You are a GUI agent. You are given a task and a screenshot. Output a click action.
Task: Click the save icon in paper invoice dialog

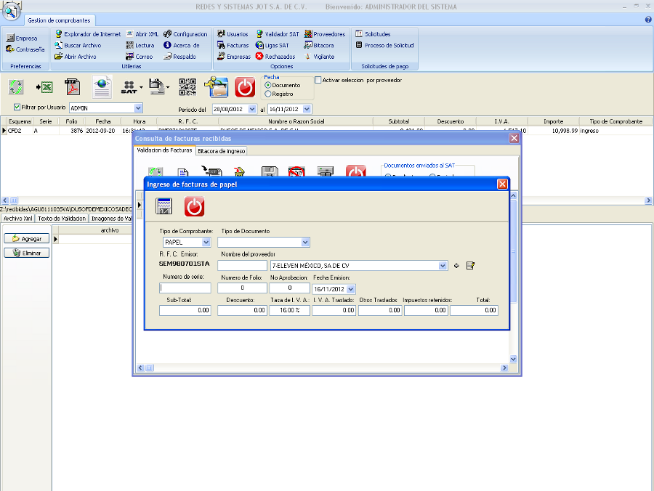(x=164, y=206)
